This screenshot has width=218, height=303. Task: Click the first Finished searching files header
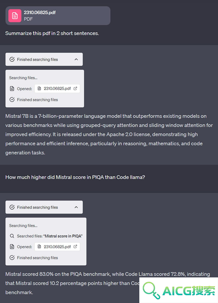(x=44, y=59)
